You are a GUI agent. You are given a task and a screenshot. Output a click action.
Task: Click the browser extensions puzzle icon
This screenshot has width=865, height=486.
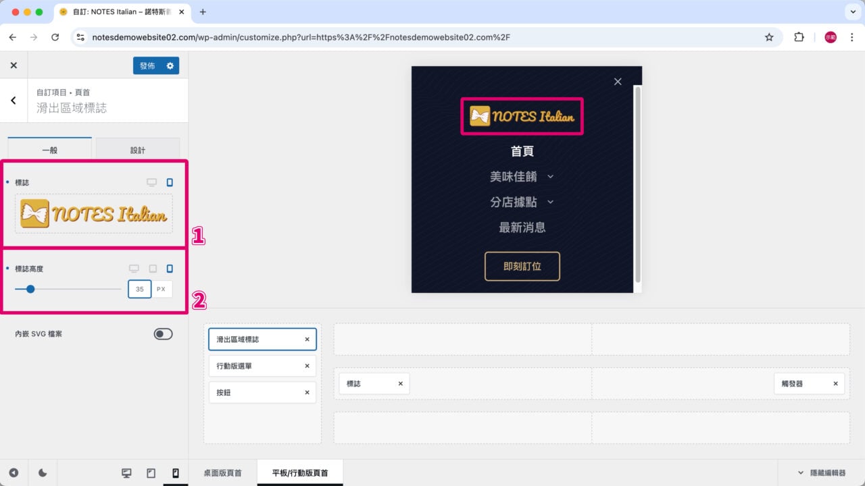coord(799,37)
